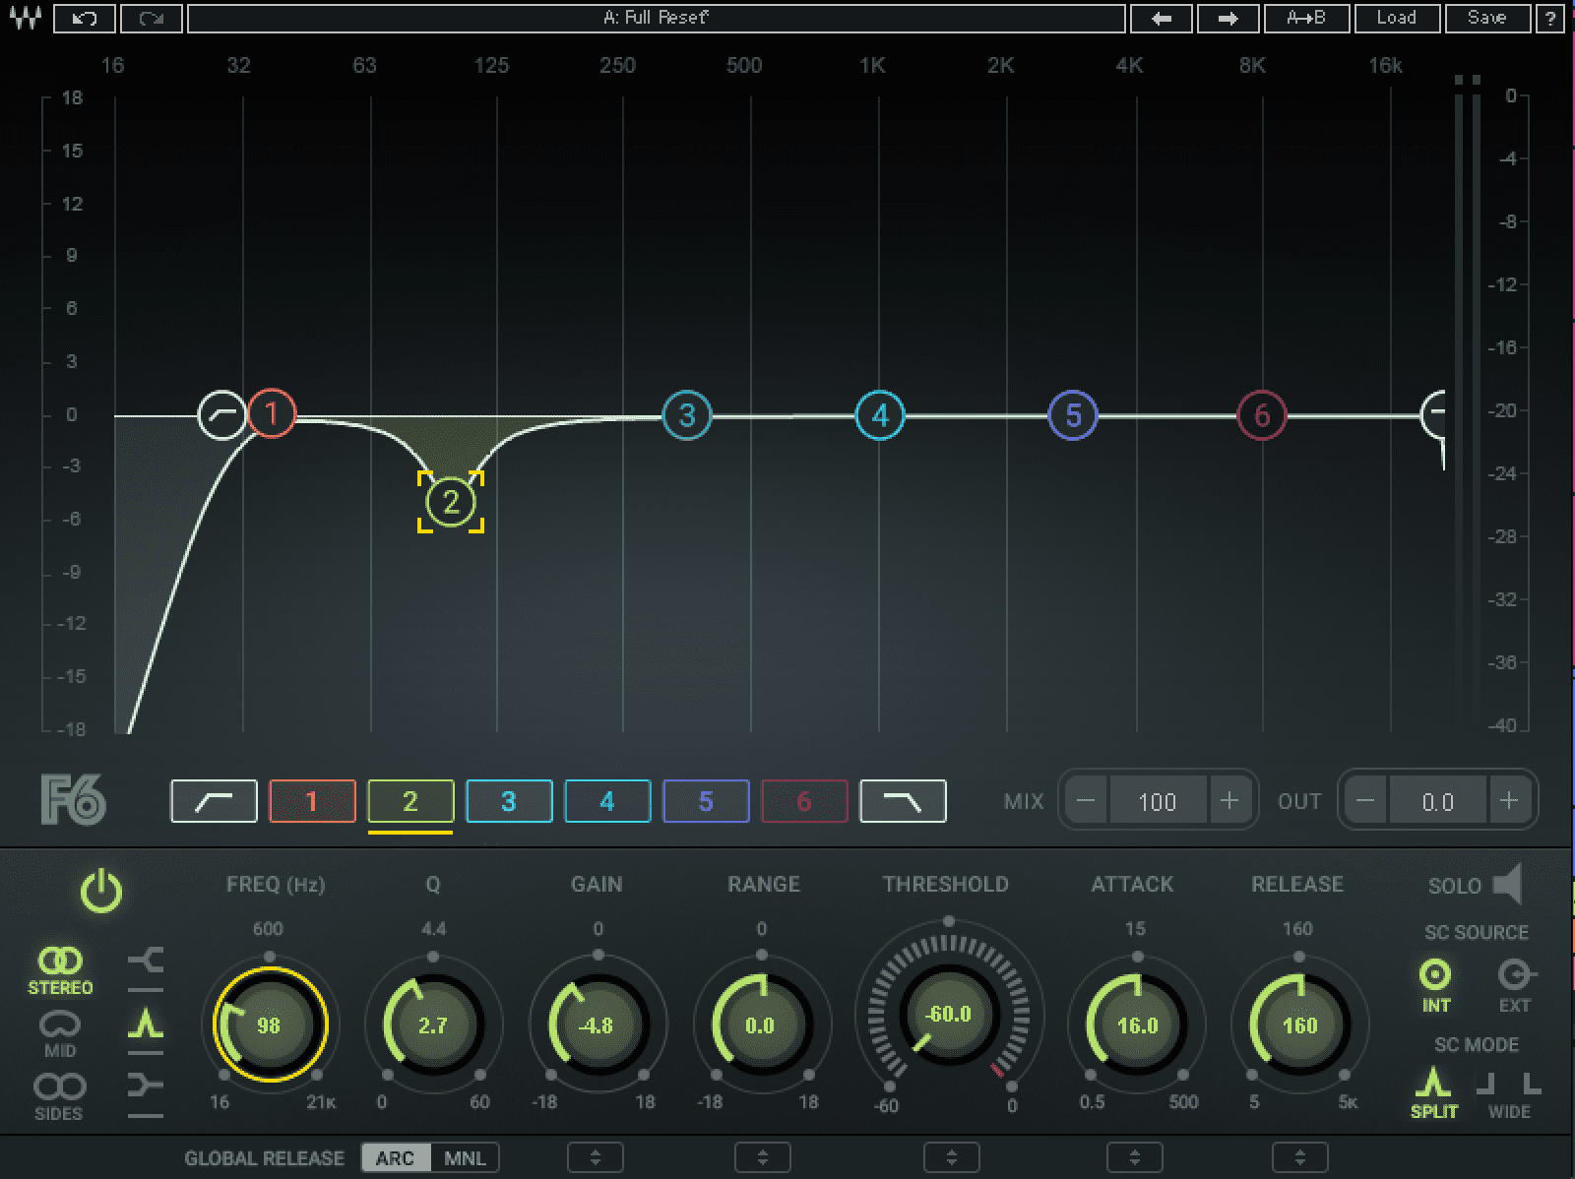Click the GAIN knob showing -4.8
Image resolution: width=1575 pixels, height=1179 pixels.
click(597, 1024)
